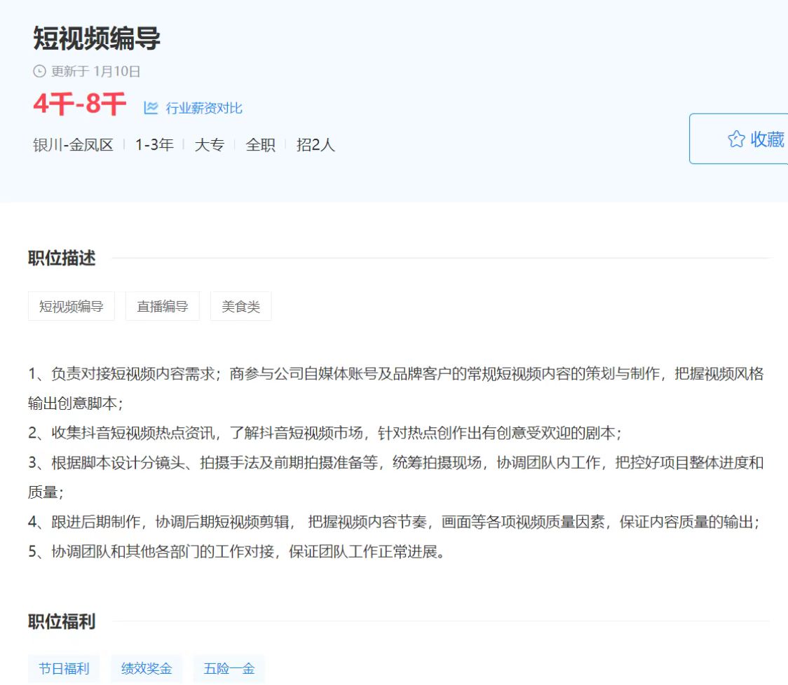Select the 美食类 tag
The height and width of the screenshot is (685, 788).
[240, 307]
